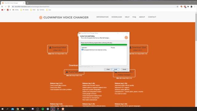Viewport: 197px width, 111px height.
Task: Close the Clownfish Voice Changer tab
Action: pos(24,3)
